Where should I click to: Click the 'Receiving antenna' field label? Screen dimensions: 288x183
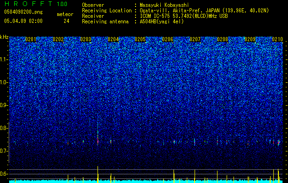coord(105,22)
